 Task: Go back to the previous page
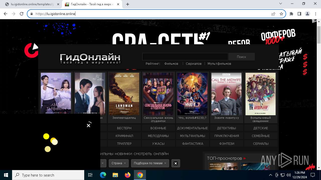pyautogui.click(x=6, y=14)
